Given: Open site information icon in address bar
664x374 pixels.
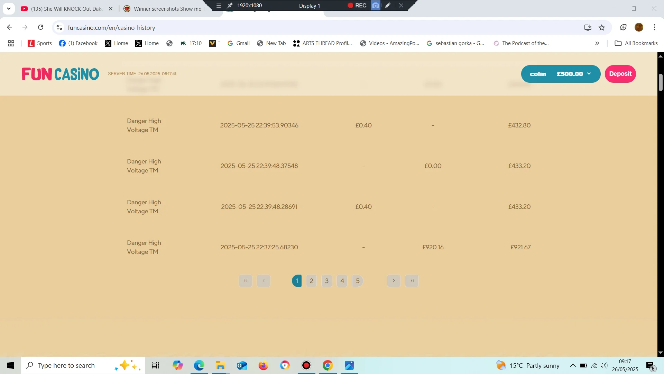Looking at the screenshot, I should point(59,27).
